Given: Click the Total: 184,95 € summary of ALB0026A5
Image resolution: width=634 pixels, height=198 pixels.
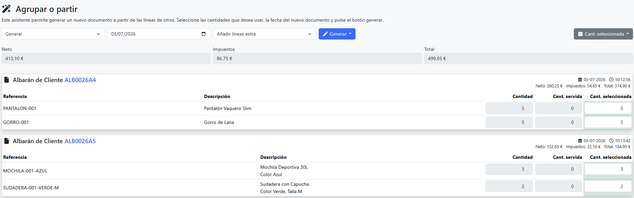Looking at the screenshot, I should click(x=617, y=147).
